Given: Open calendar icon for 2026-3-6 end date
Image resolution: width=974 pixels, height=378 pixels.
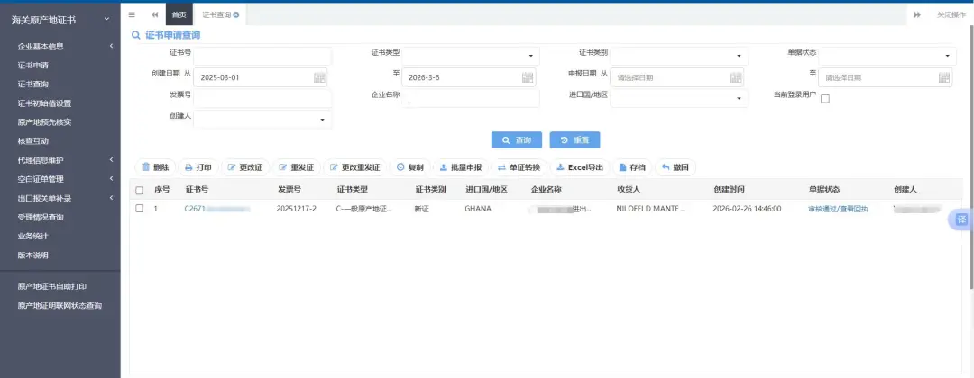Looking at the screenshot, I should (528, 77).
